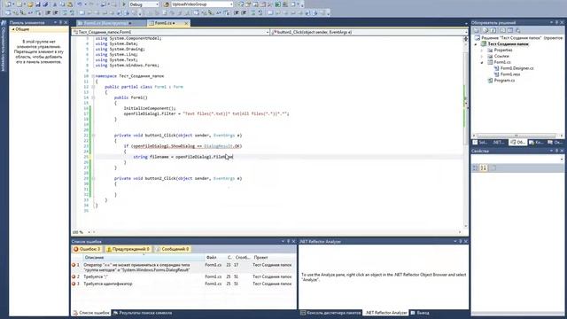The image size is (567, 319).
Task: Open the Debug configuration dropdown
Action: (158, 4)
